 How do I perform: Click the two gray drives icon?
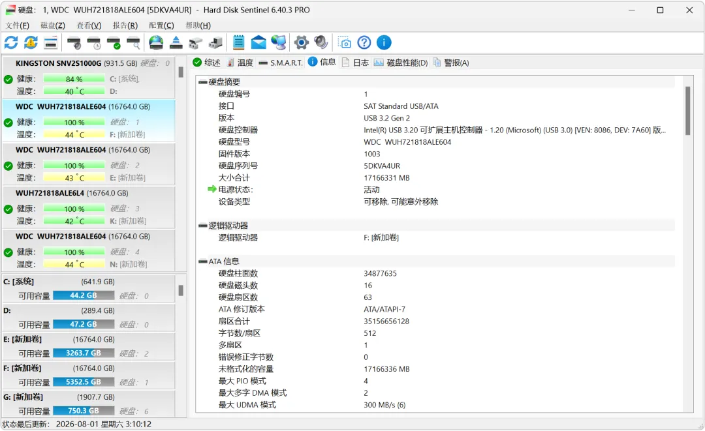point(196,43)
